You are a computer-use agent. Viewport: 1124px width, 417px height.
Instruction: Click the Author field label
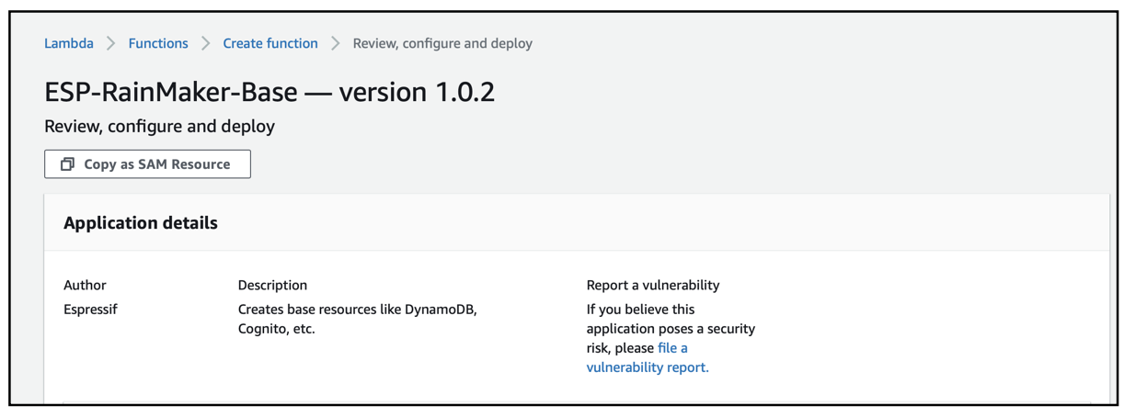85,285
